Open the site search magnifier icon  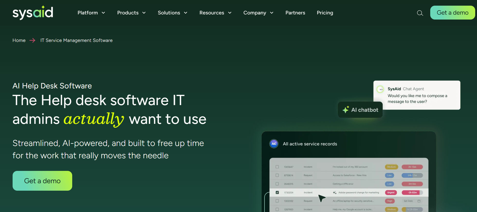coord(420,13)
